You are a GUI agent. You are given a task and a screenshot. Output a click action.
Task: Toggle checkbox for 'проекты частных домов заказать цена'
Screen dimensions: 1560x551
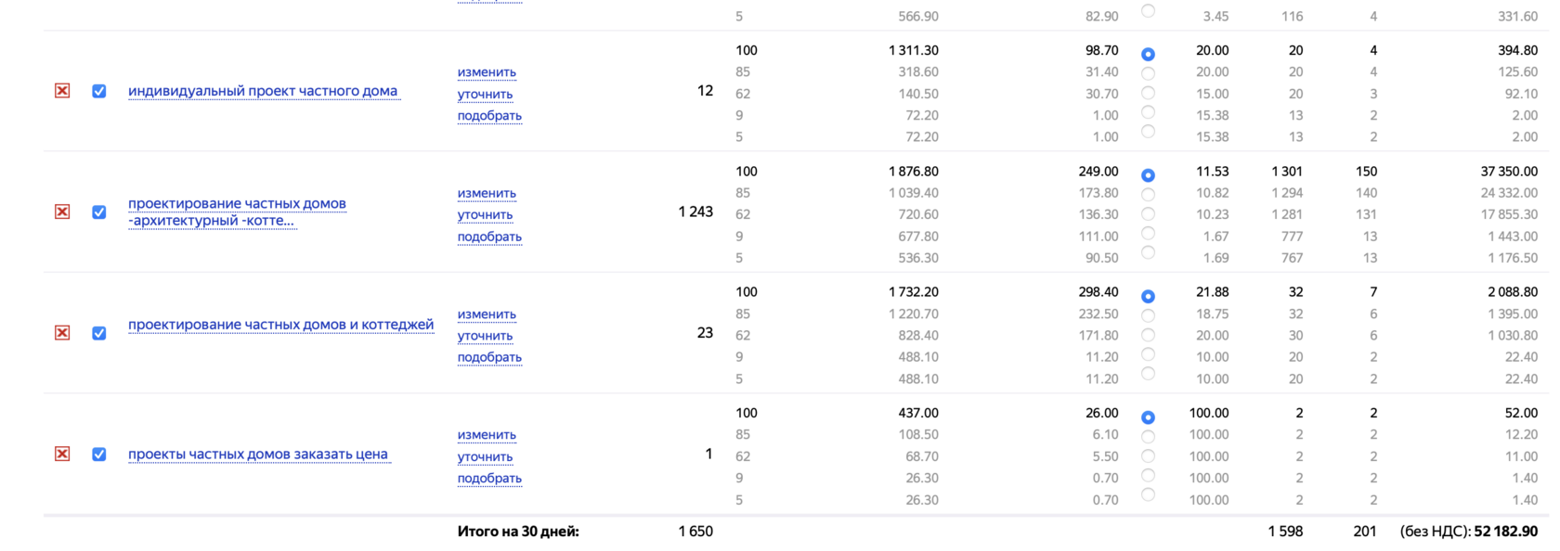pyautogui.click(x=99, y=454)
